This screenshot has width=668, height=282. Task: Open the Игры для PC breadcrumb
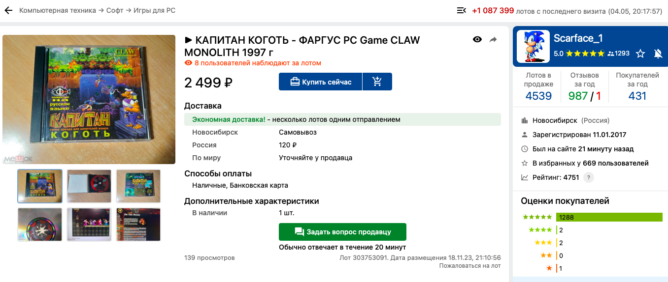click(154, 10)
